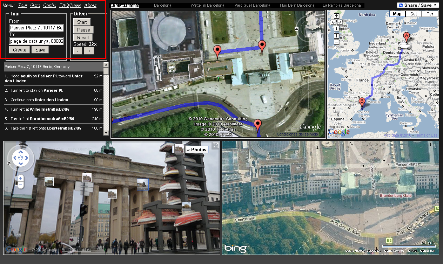
Task: Open the Config menu
Action: (x=50, y=6)
